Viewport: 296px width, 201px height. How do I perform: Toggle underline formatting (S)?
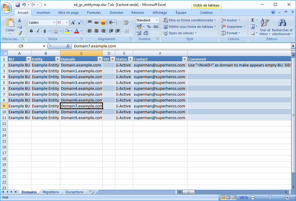tap(45, 31)
